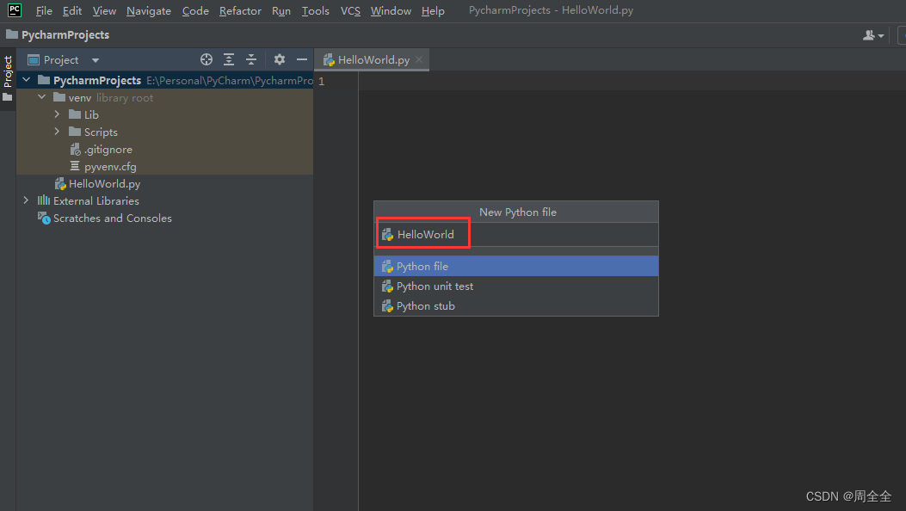Hide the Project panel with minus icon
This screenshot has height=511, width=906.
302,59
